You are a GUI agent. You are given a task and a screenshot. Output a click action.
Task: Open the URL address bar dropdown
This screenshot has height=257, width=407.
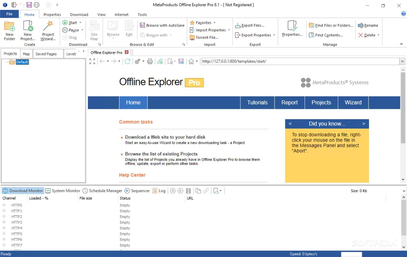[x=402, y=61]
